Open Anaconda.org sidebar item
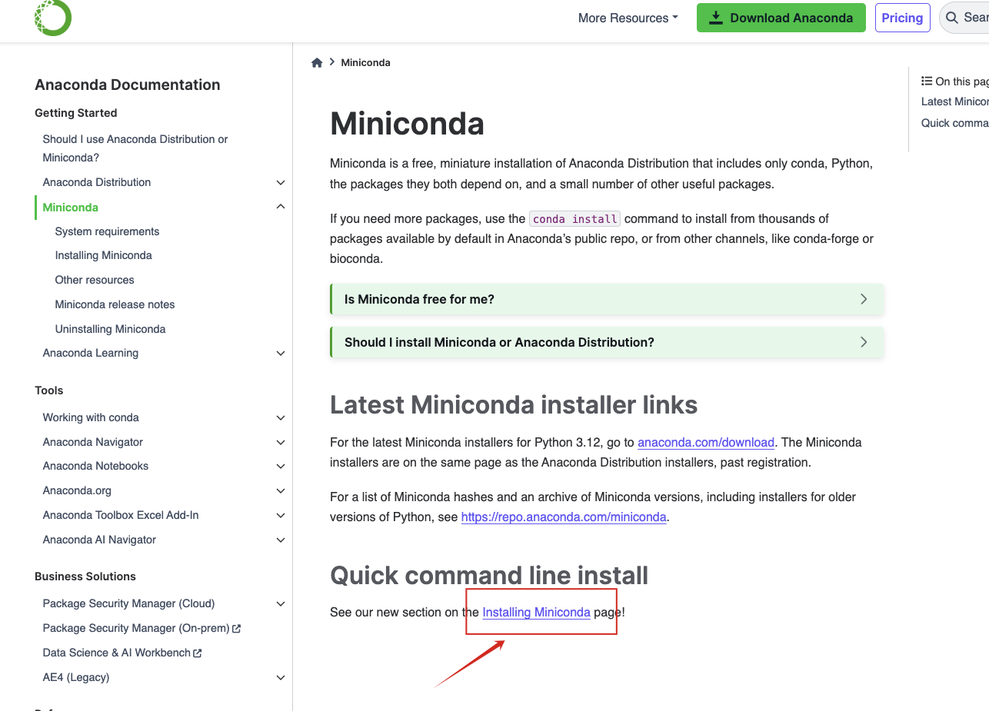989x711 pixels. 77,490
